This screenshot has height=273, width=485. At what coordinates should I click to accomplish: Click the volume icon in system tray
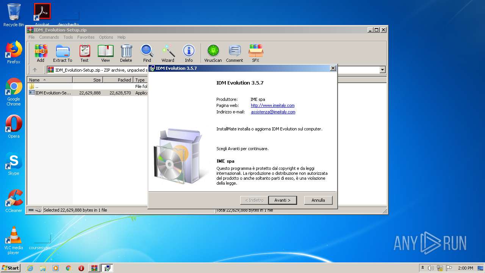coord(431,268)
